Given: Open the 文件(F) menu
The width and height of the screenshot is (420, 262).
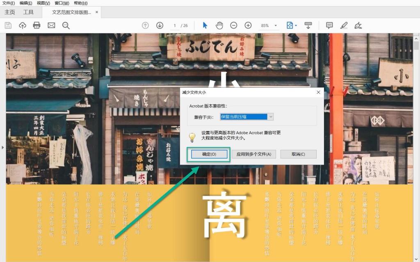Looking at the screenshot, I should point(9,3).
